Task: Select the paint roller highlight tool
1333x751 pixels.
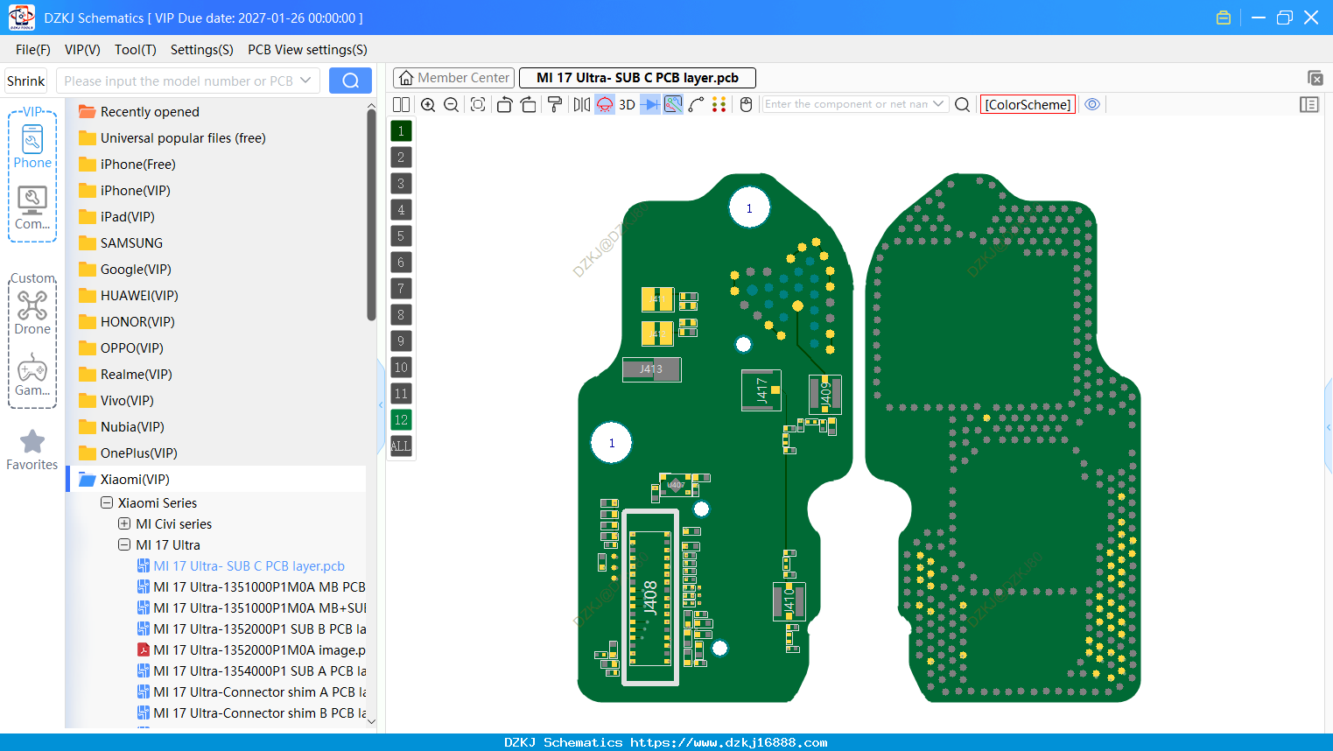Action: (x=555, y=104)
